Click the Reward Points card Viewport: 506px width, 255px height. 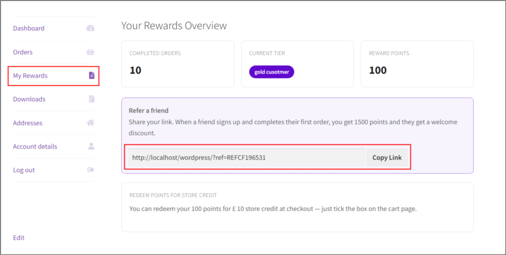click(x=417, y=64)
